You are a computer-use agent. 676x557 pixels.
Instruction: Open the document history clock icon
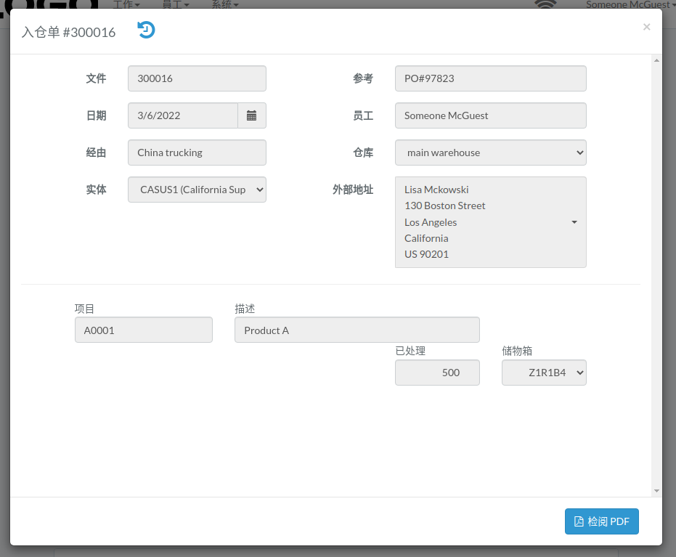pos(146,31)
